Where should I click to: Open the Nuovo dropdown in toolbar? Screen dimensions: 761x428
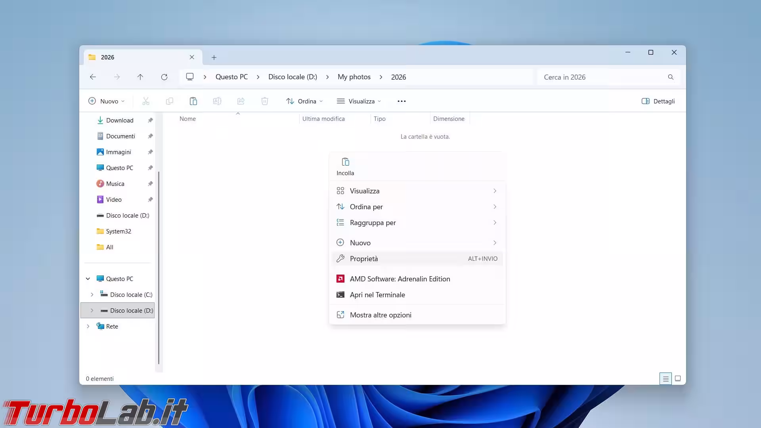106,101
